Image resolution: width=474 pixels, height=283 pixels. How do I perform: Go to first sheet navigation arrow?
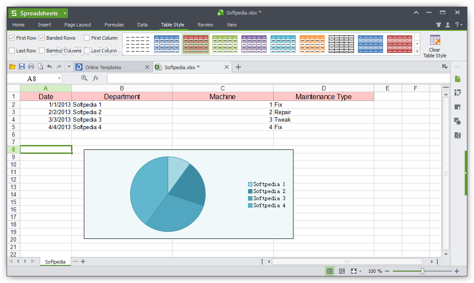[11, 261]
